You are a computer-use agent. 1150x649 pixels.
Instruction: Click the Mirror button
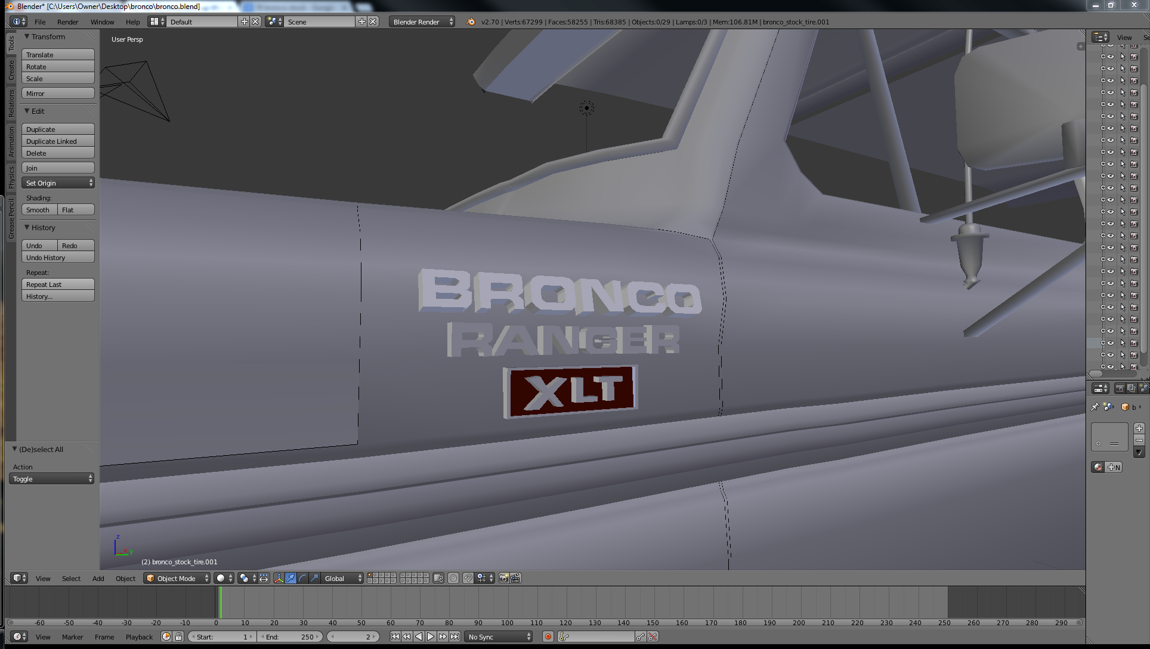coord(58,94)
